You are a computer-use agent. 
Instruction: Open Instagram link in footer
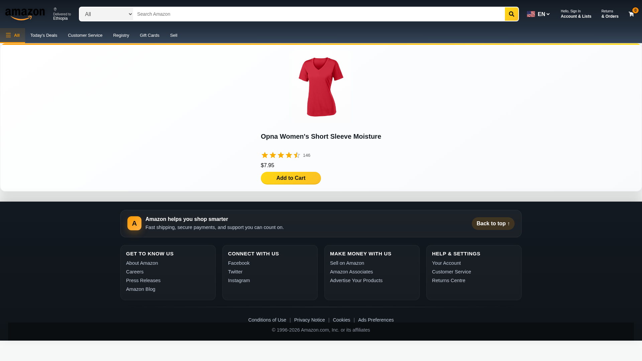(239, 280)
